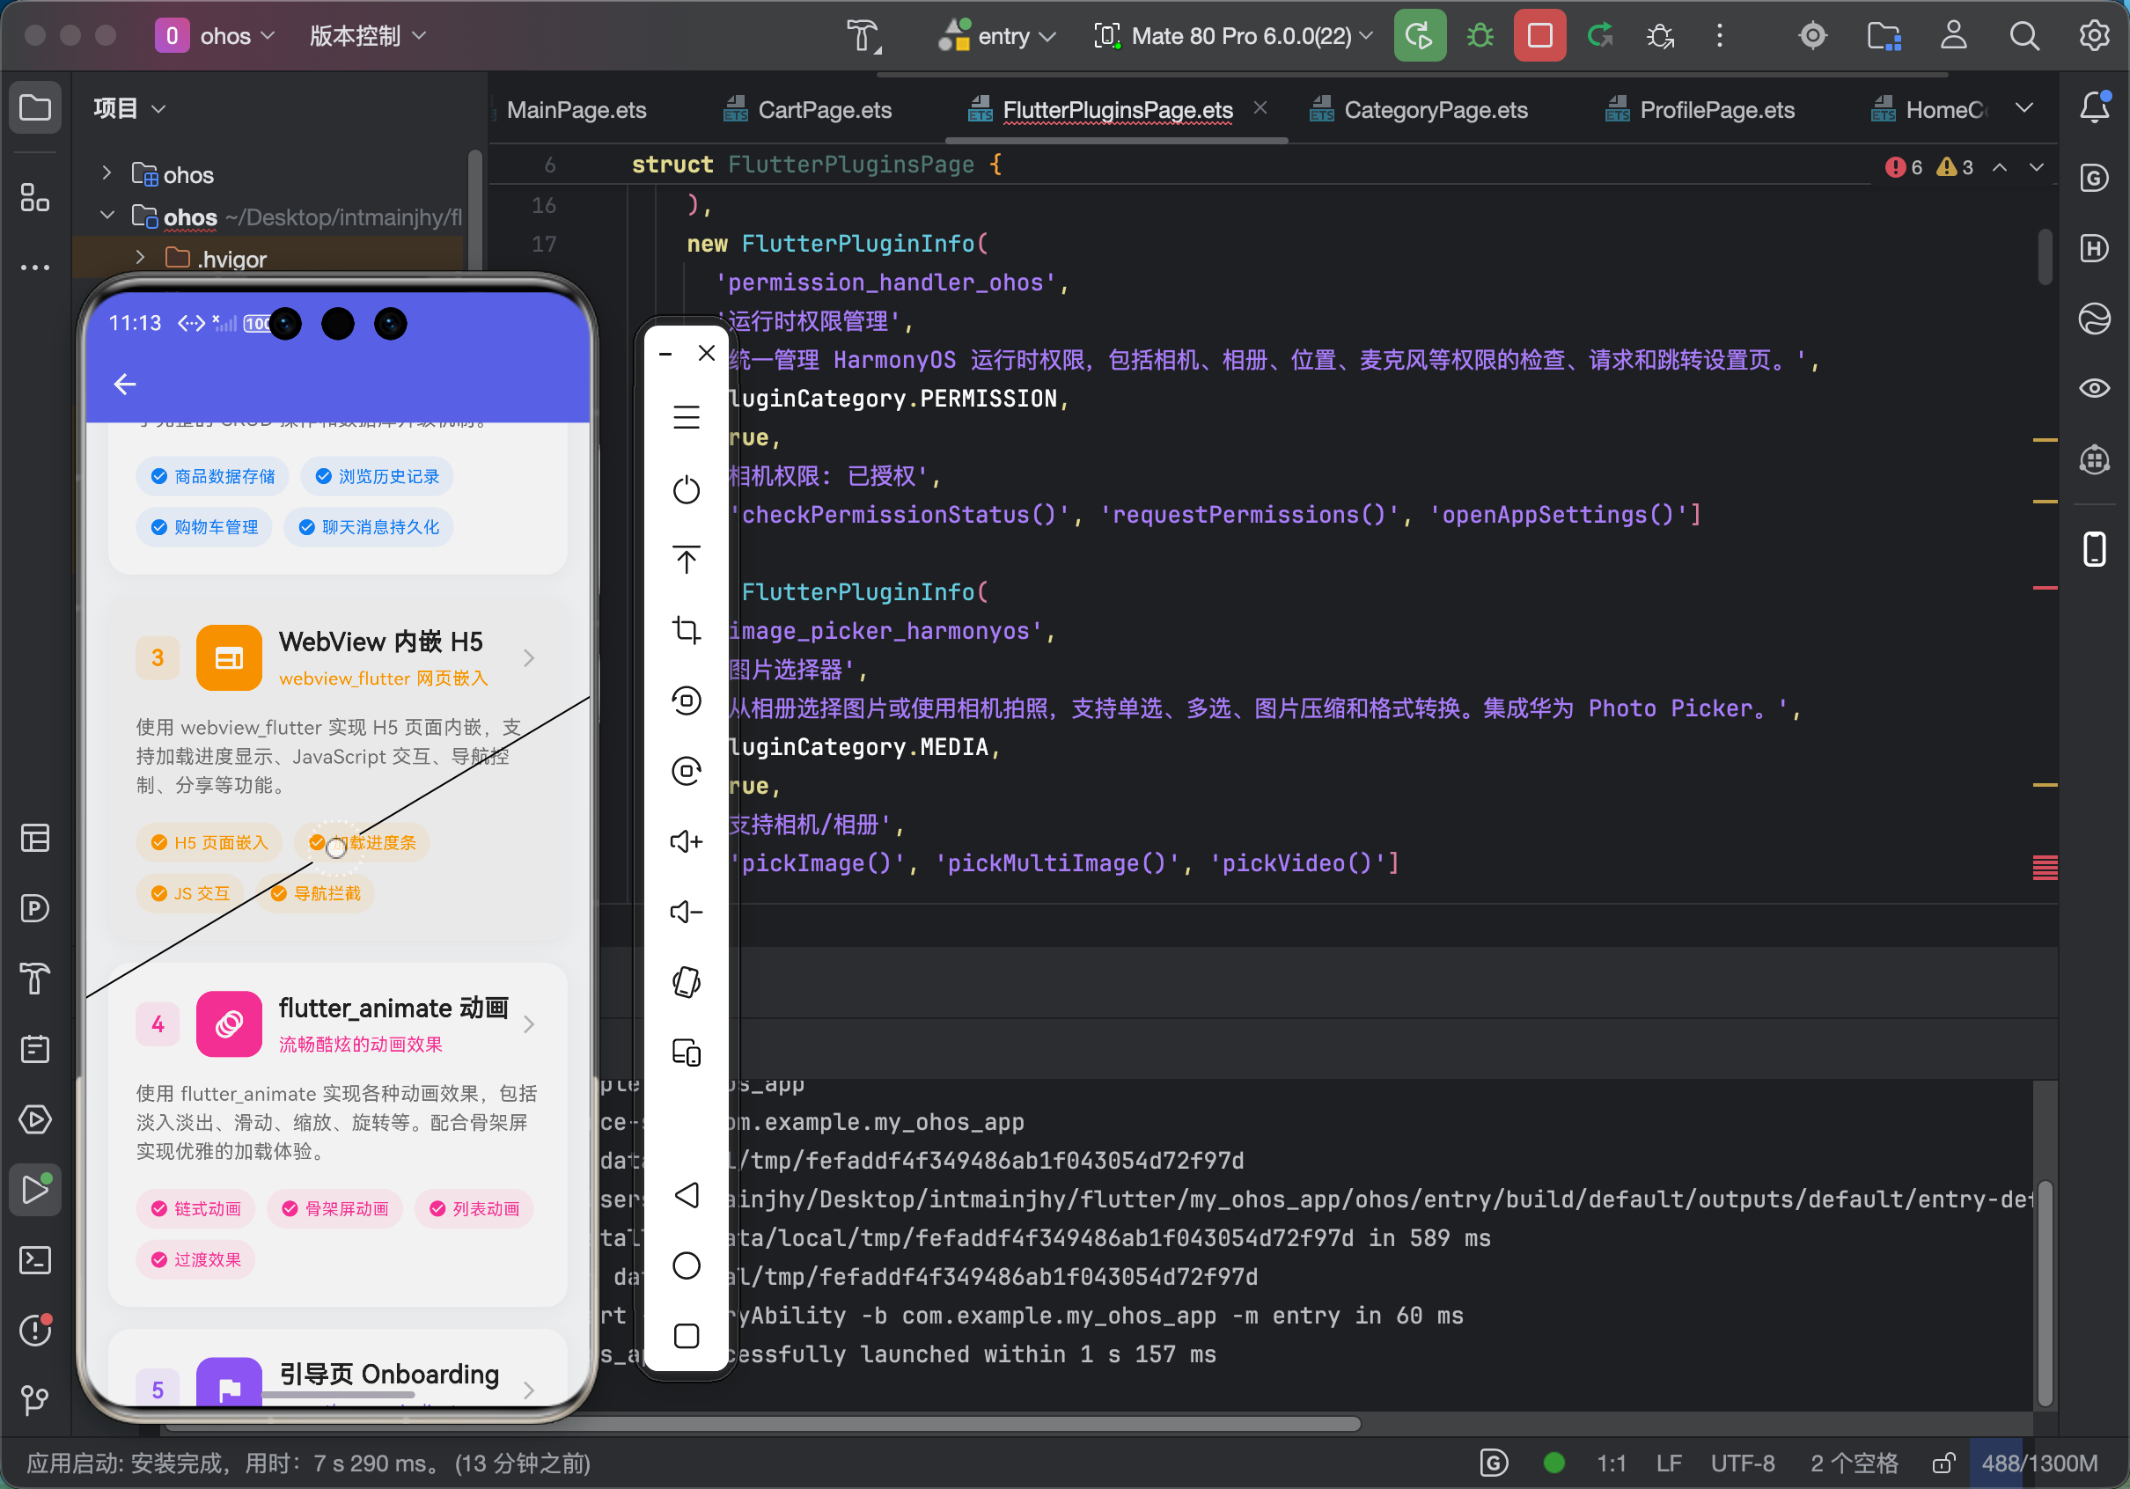This screenshot has width=2130, height=1489.
Task: Open IDE settings gear
Action: tap(2094, 36)
